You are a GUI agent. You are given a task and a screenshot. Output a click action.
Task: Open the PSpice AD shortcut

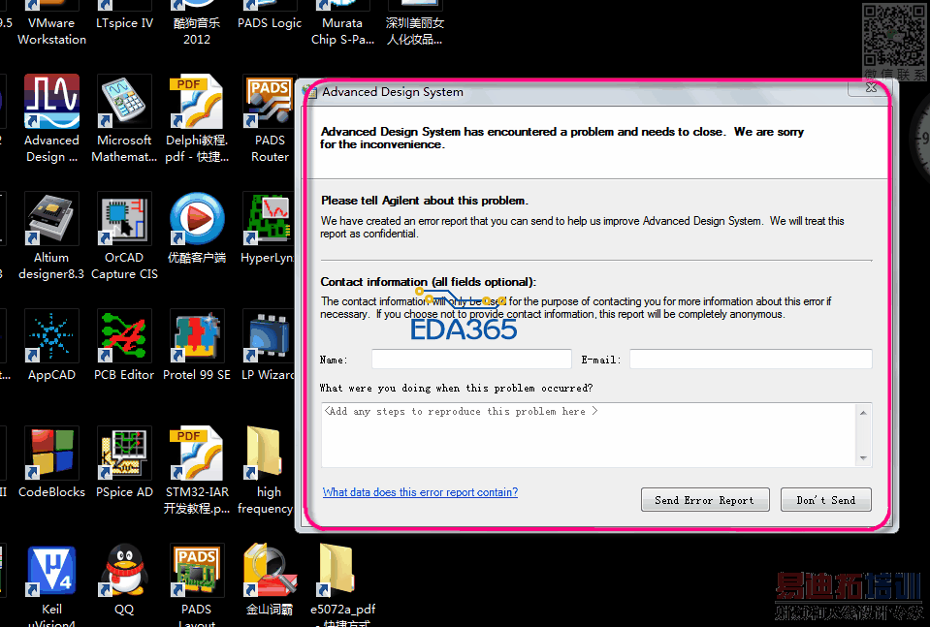[124, 462]
